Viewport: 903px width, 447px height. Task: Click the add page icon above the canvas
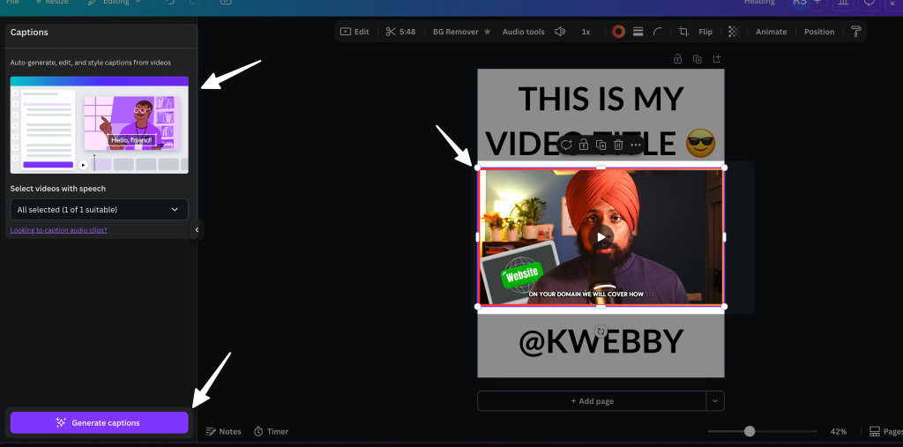716,59
